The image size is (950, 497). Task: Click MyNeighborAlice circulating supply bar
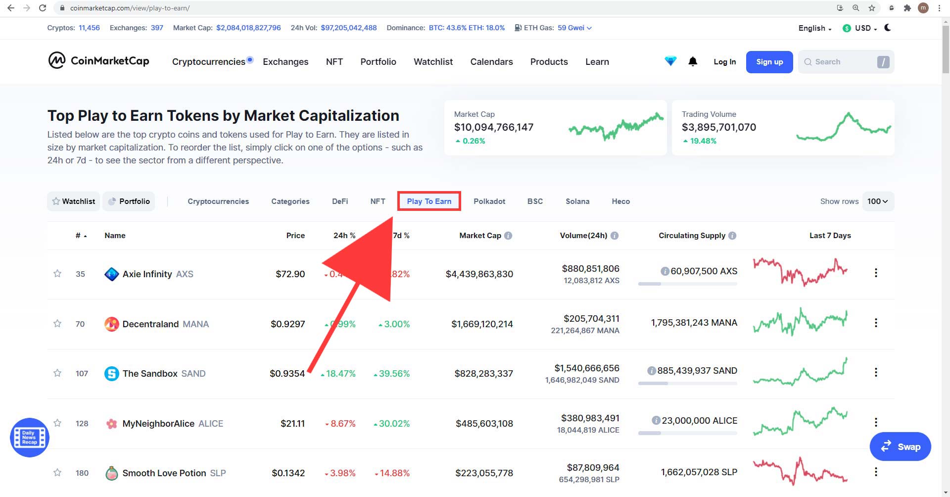pyautogui.click(x=688, y=433)
